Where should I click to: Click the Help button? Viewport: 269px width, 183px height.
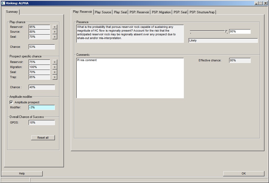(22, 173)
